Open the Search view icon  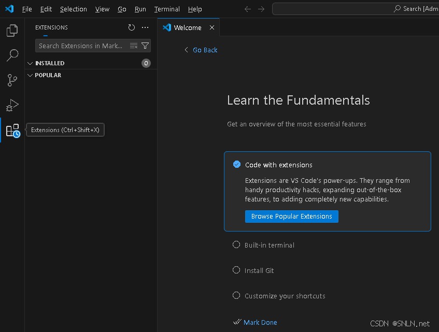point(12,55)
